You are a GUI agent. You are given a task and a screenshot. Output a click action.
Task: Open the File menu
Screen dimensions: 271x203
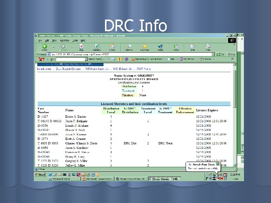click(40, 41)
